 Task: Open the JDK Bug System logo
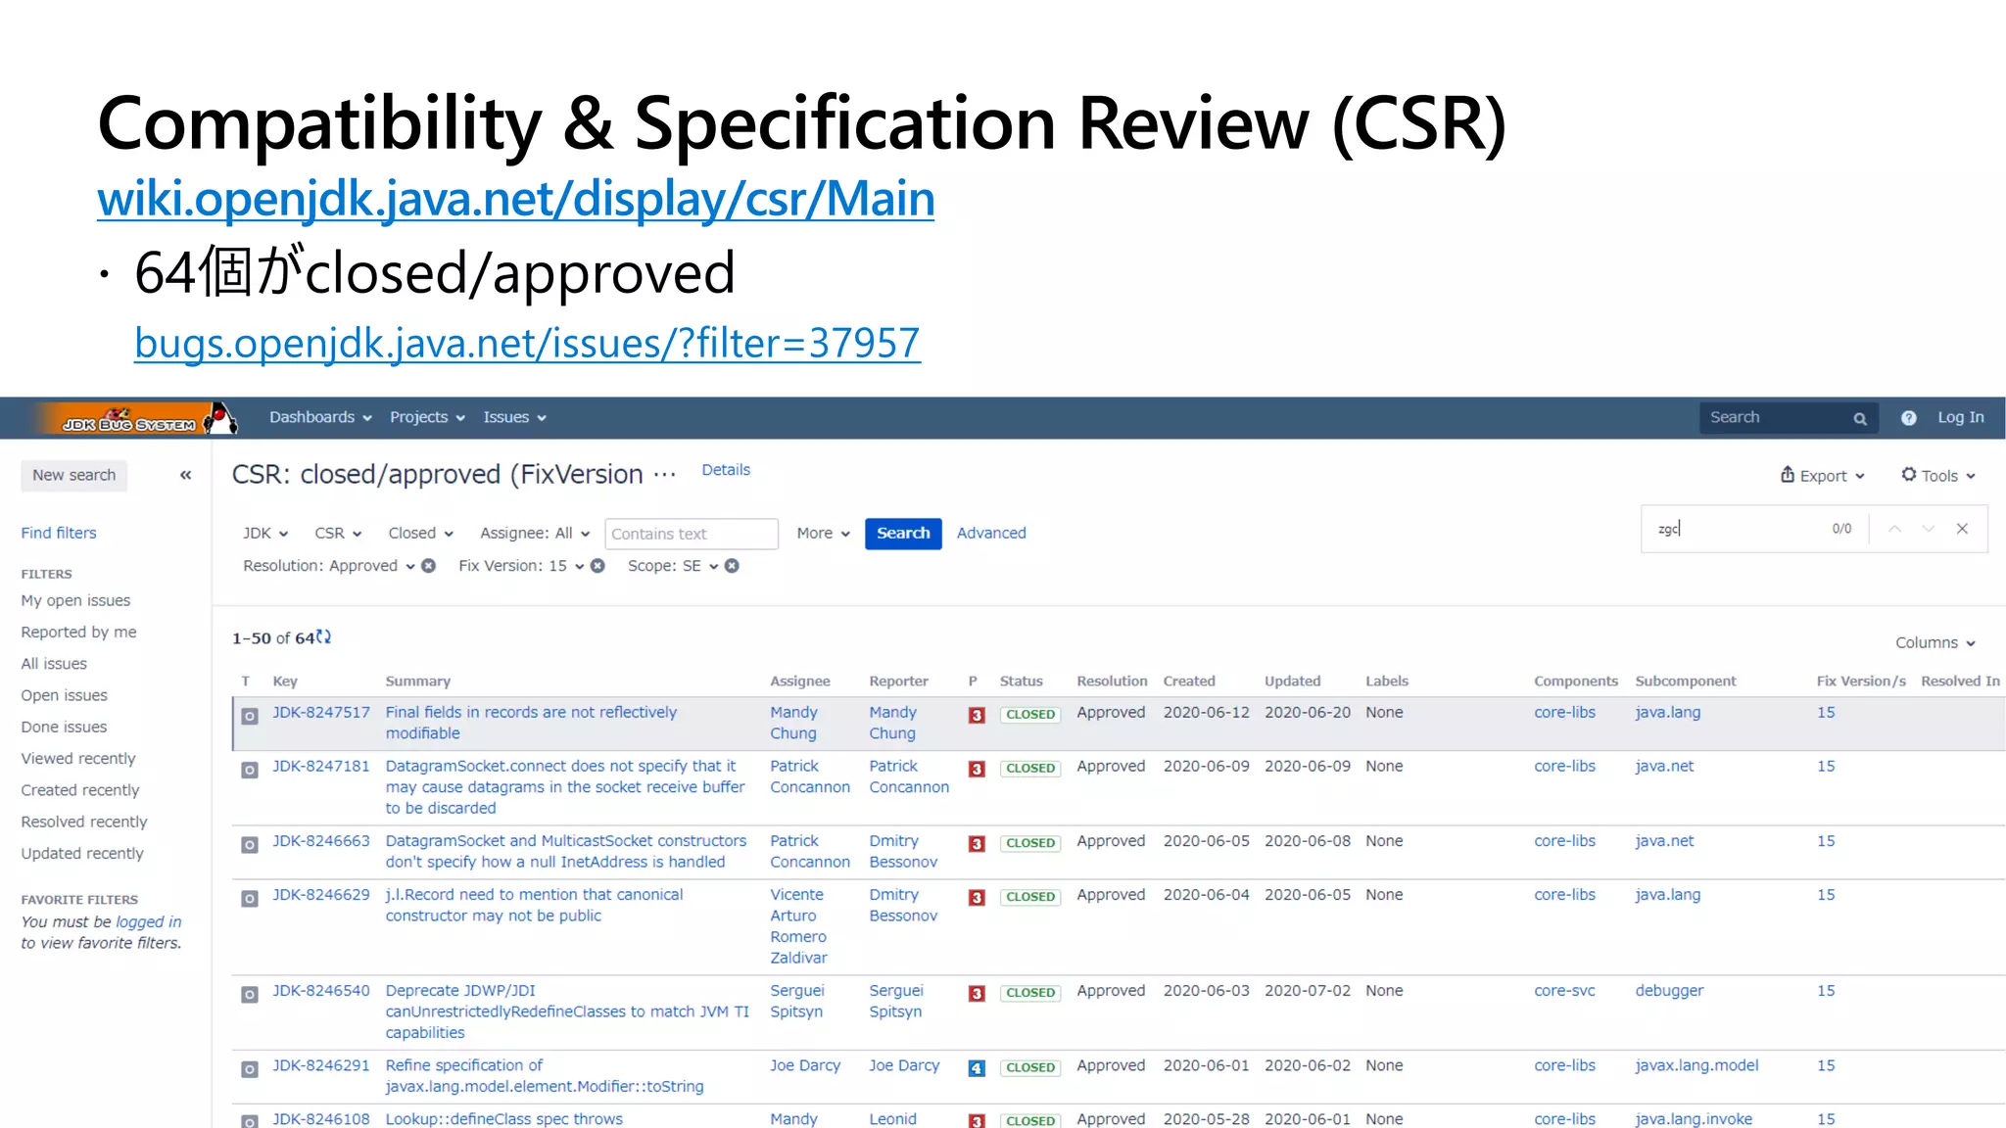click(136, 418)
